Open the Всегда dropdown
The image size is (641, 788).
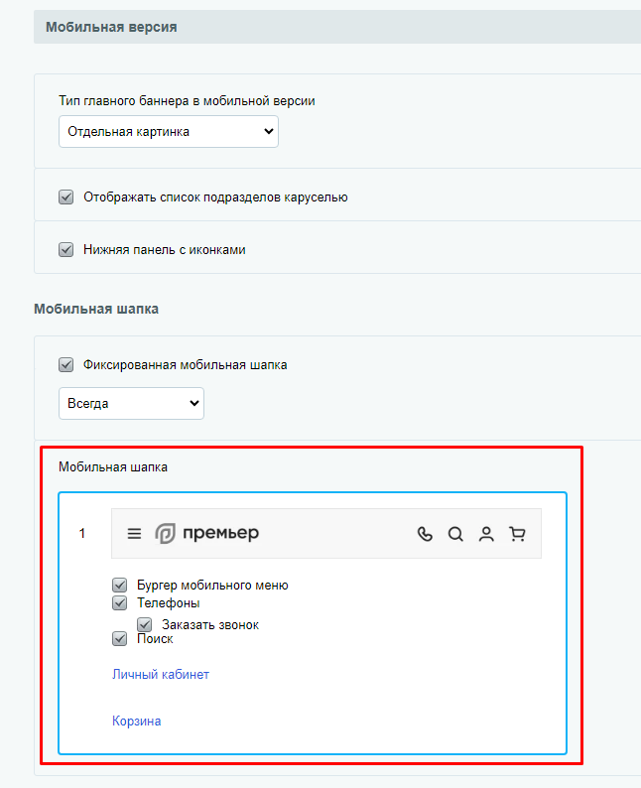click(x=131, y=404)
